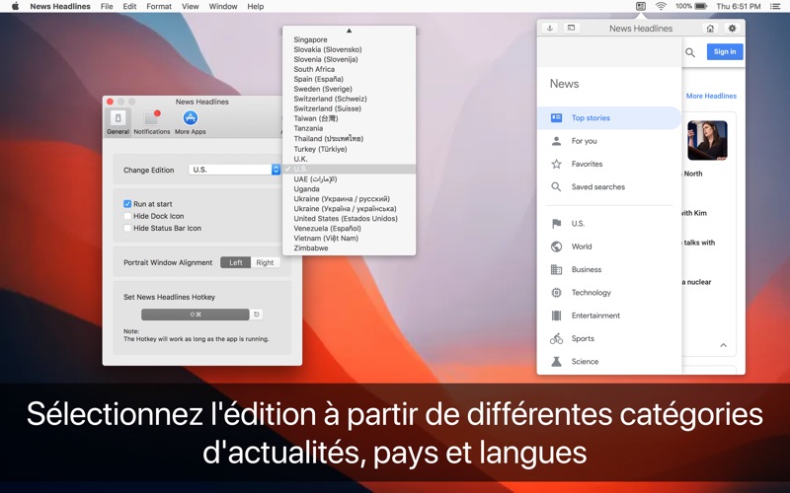Collapse the story card with chevron
The width and height of the screenshot is (790, 493).
point(723,345)
